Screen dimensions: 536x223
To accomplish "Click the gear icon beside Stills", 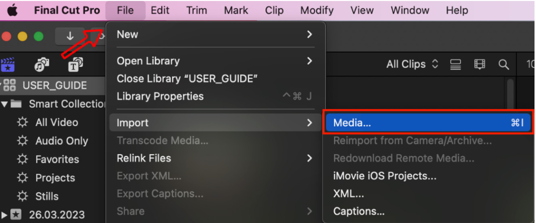I will click(x=22, y=196).
